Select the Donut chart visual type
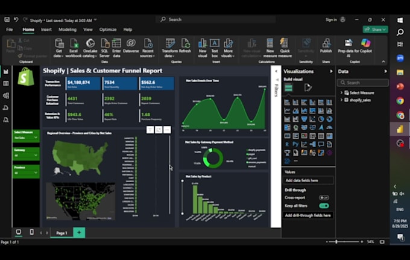This screenshot has height=260, width=410. coord(329,119)
